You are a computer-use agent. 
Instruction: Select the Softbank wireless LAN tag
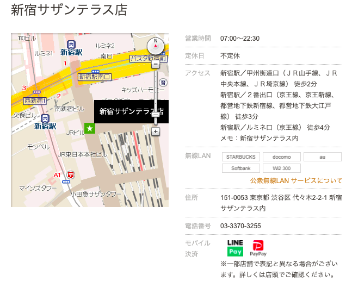240,168
